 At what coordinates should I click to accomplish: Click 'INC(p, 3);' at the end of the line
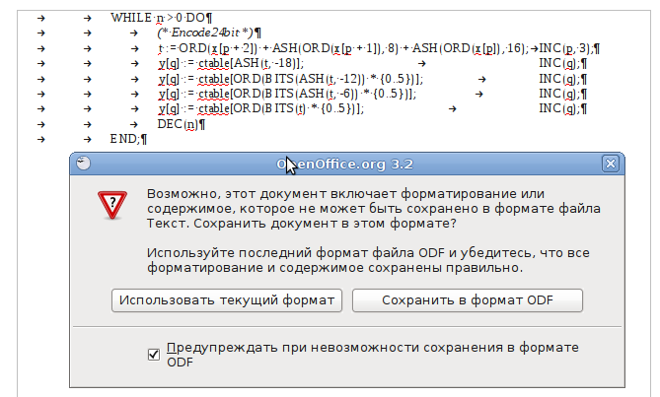568,47
